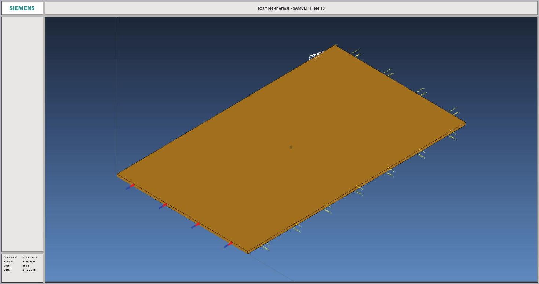The height and width of the screenshot is (284, 539).
Task: Select the yellow wavy symbol nearest the front corner
Action: click(x=265, y=246)
